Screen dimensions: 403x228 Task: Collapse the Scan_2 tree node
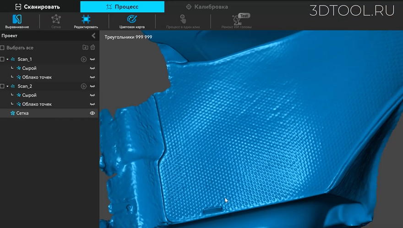tap(7, 86)
